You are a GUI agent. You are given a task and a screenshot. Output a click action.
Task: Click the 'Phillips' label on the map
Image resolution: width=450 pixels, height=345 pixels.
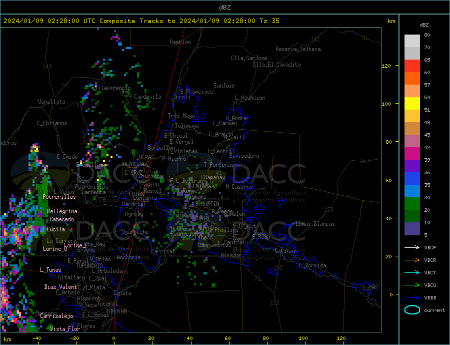(x=226, y=230)
